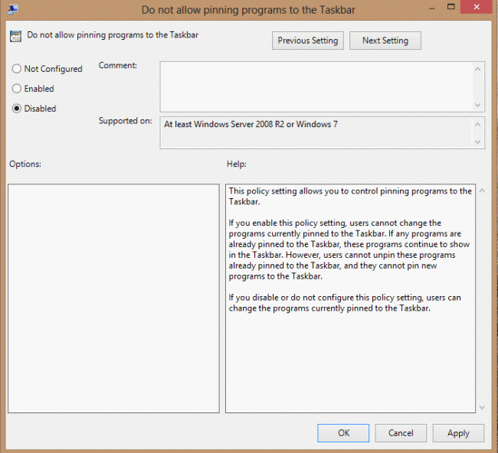Close the dialog with the red X
This screenshot has width=498, height=453.
click(477, 7)
